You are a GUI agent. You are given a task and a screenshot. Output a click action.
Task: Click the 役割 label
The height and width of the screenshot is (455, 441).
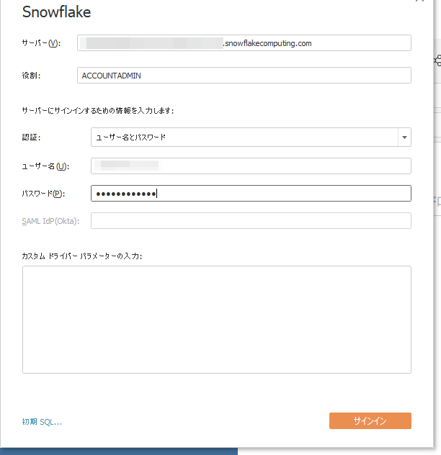point(31,76)
